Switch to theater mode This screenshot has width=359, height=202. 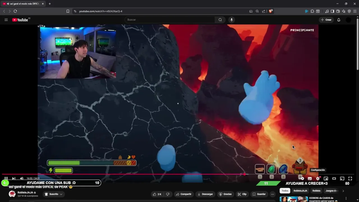pos(334,178)
